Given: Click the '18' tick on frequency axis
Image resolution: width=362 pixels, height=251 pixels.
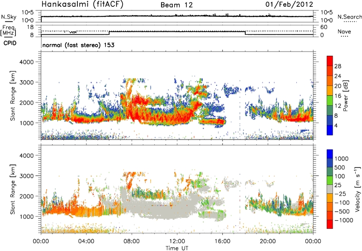Looking at the screenshot, I should coord(30,27).
